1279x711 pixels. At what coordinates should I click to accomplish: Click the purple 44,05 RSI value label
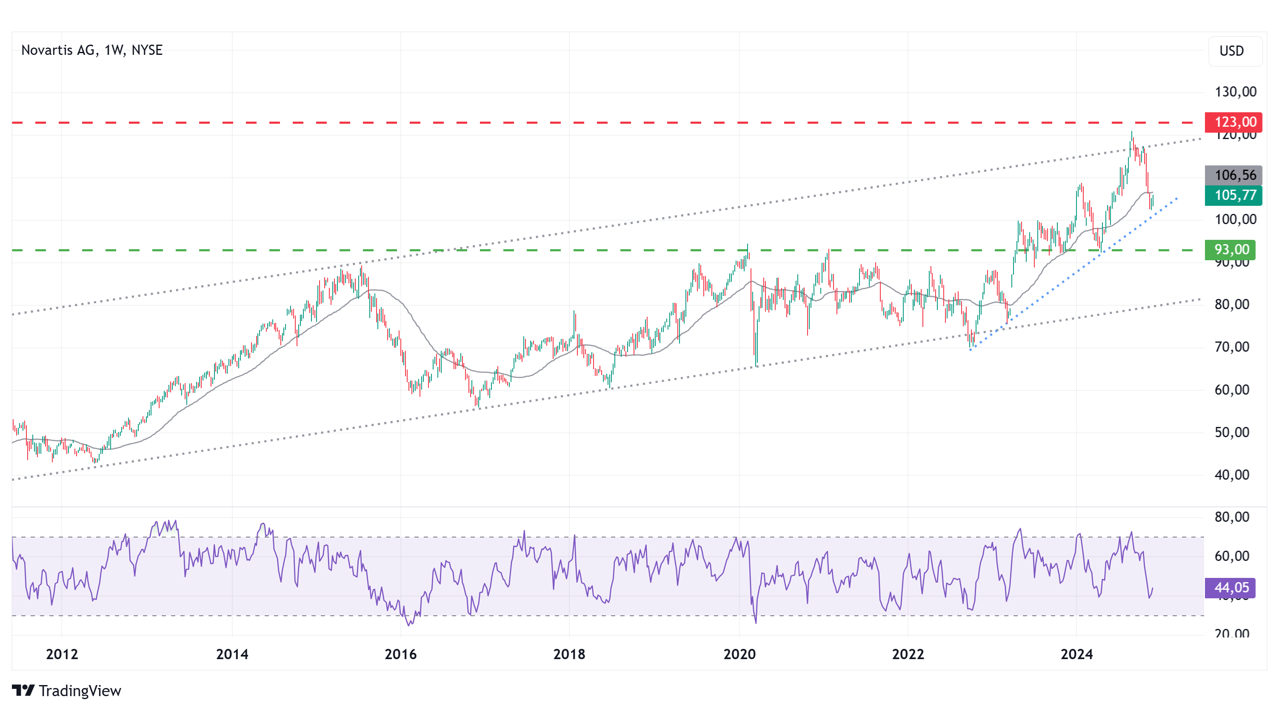1230,588
